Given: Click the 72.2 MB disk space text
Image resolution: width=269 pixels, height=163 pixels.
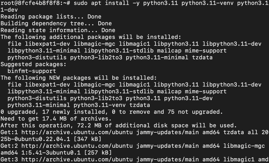Looking at the screenshot, I should click(x=89, y=126).
